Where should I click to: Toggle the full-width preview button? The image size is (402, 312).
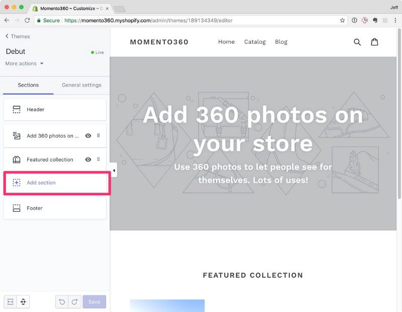10,302
